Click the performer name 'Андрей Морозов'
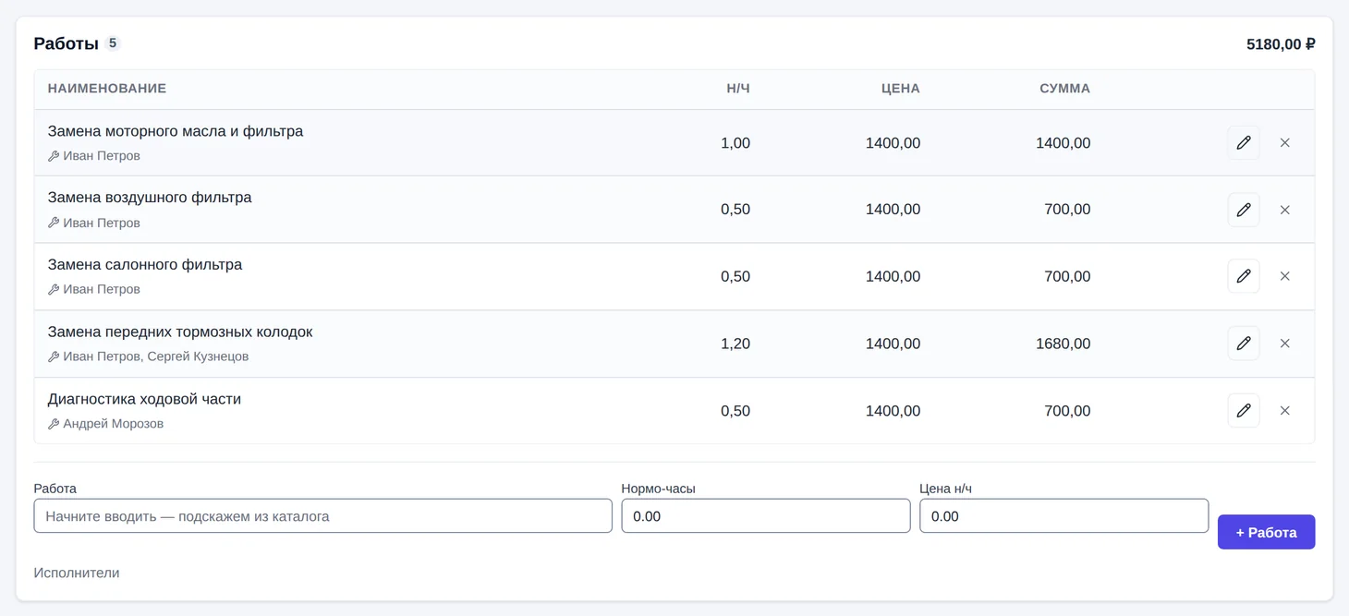This screenshot has height=616, width=1349. (x=113, y=424)
